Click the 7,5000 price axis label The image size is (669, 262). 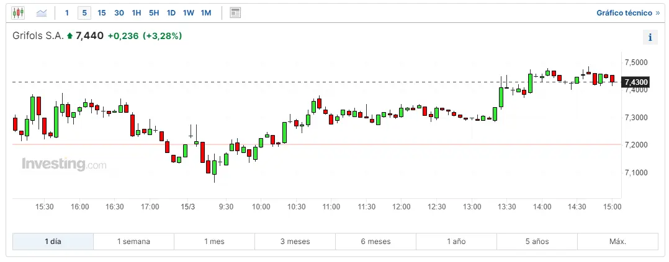636,62
